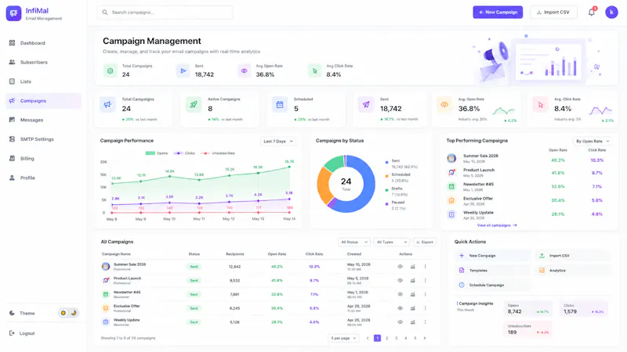The image size is (627, 352).
Task: Open the By Open Rate dropdown
Action: [x=593, y=142]
